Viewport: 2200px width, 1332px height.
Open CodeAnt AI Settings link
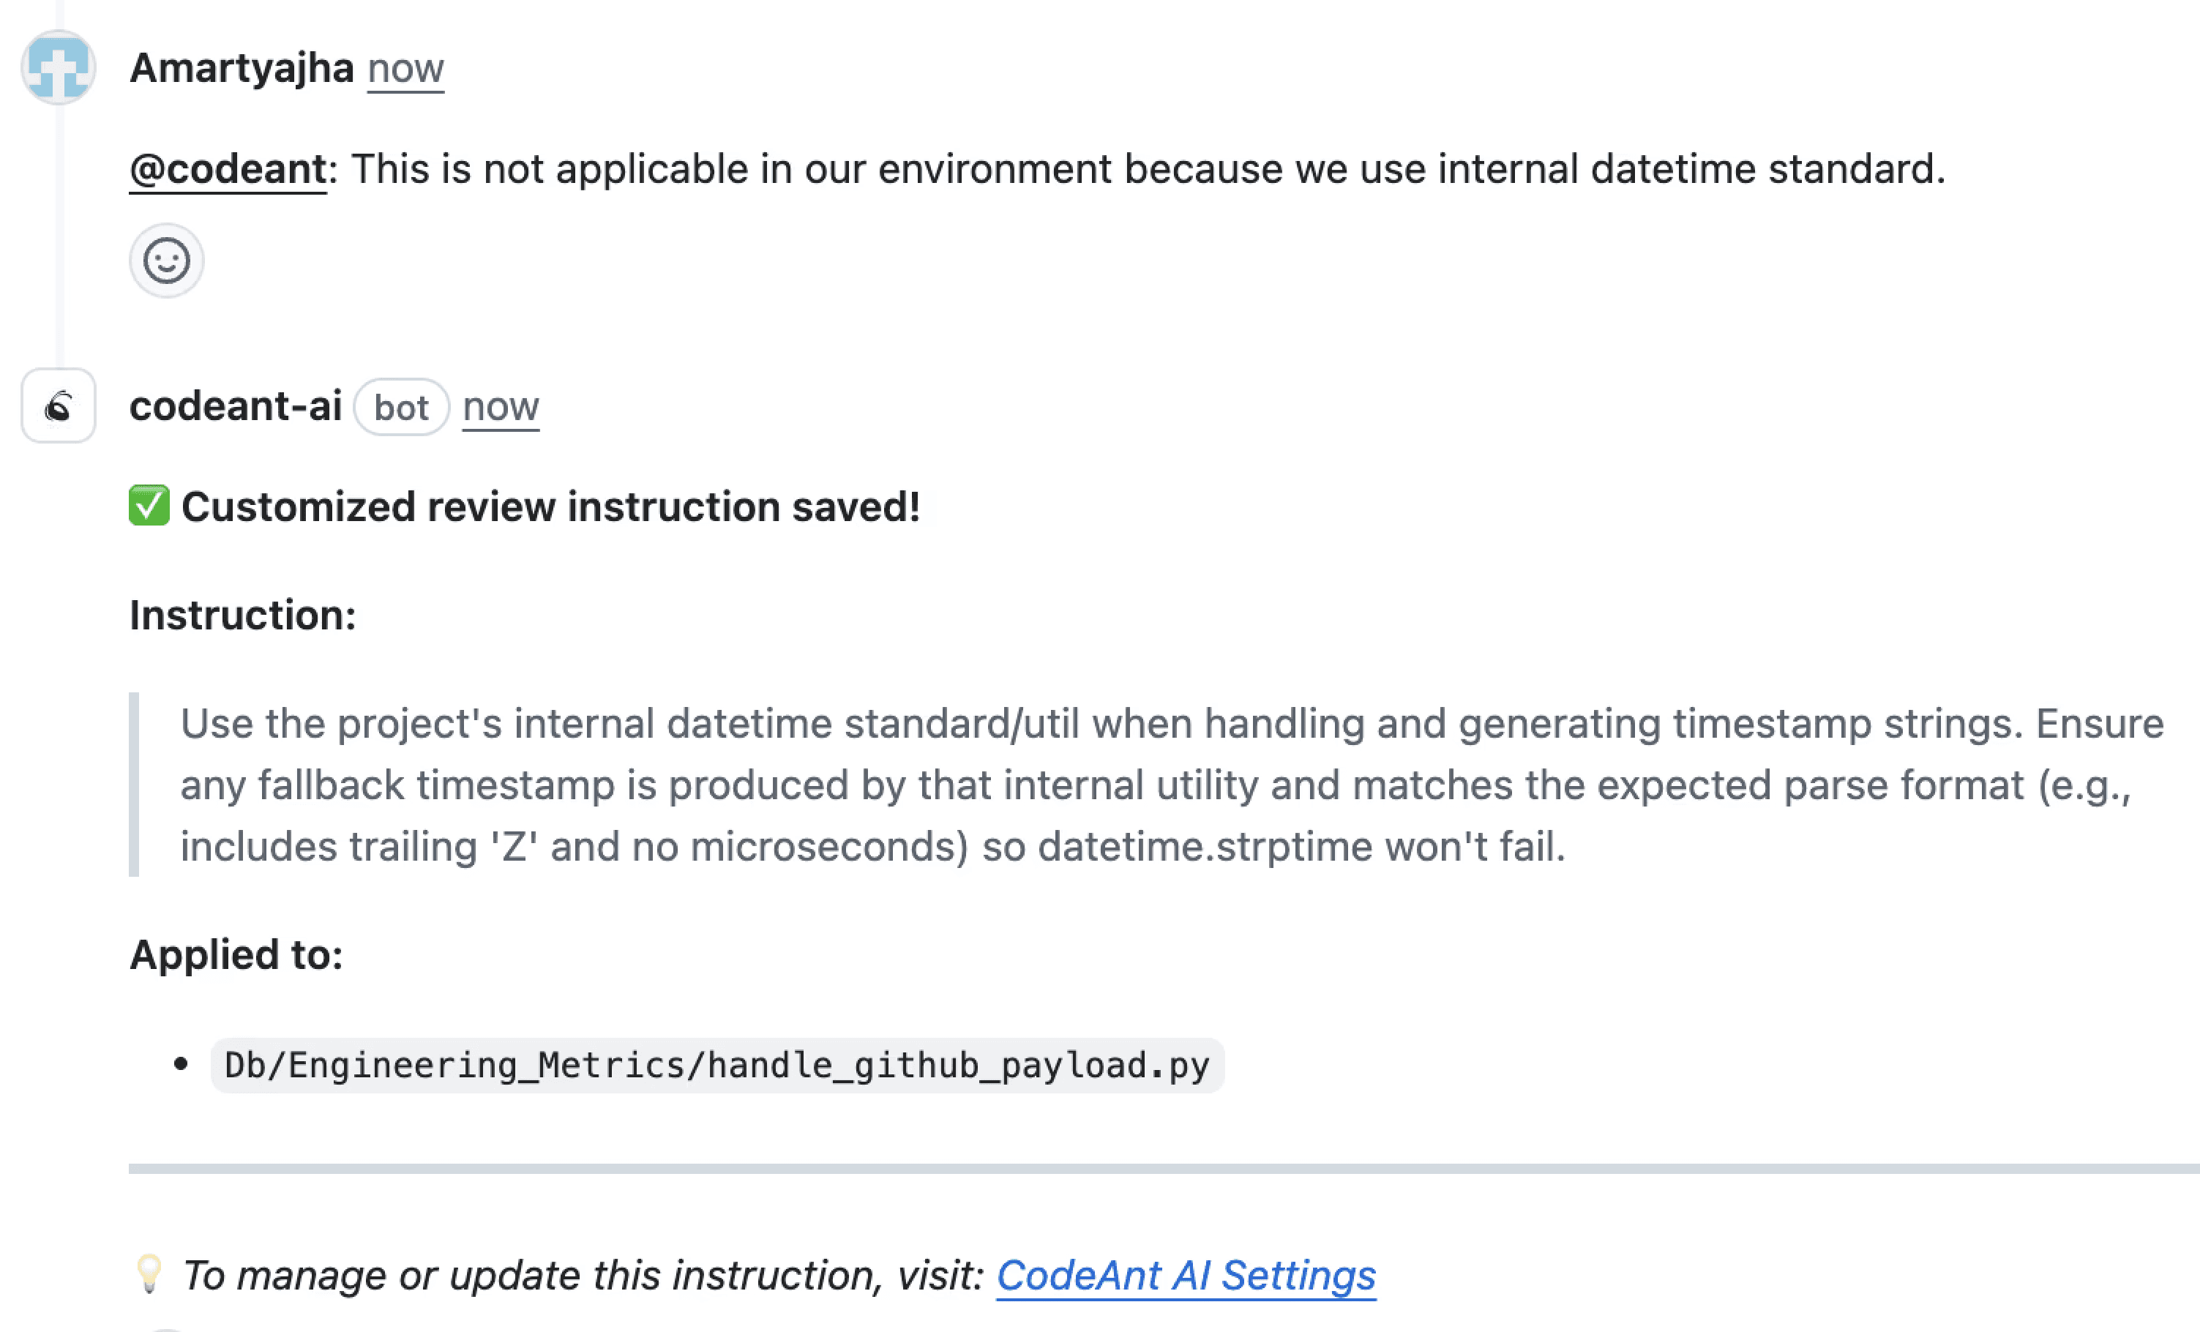pos(1188,1275)
